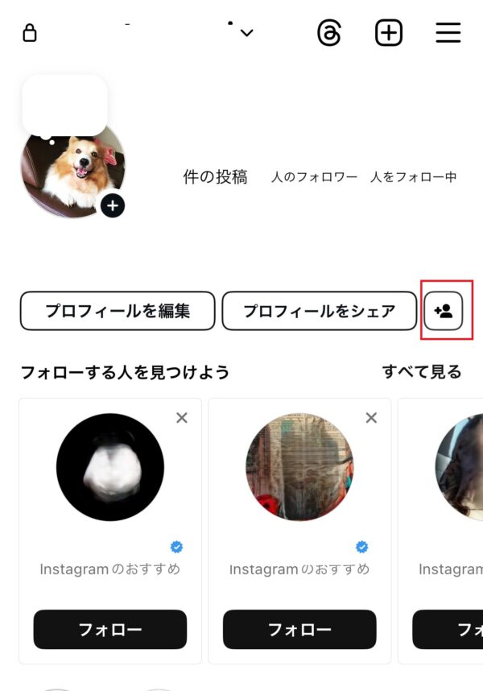Viewport: 483px width, 691px height.
Task: View the 人のフォロワー followers list
Action: pos(315,177)
